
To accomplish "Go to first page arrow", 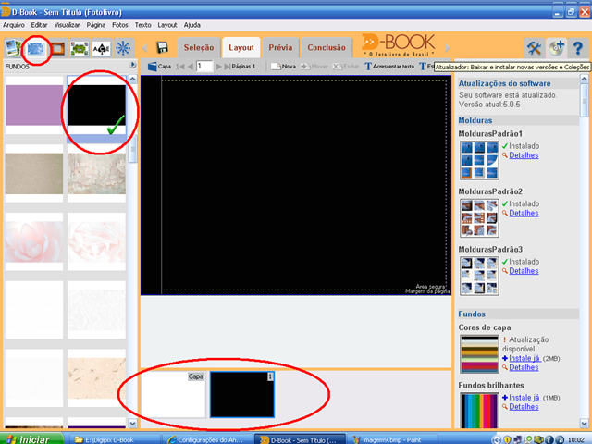I will tap(179, 67).
